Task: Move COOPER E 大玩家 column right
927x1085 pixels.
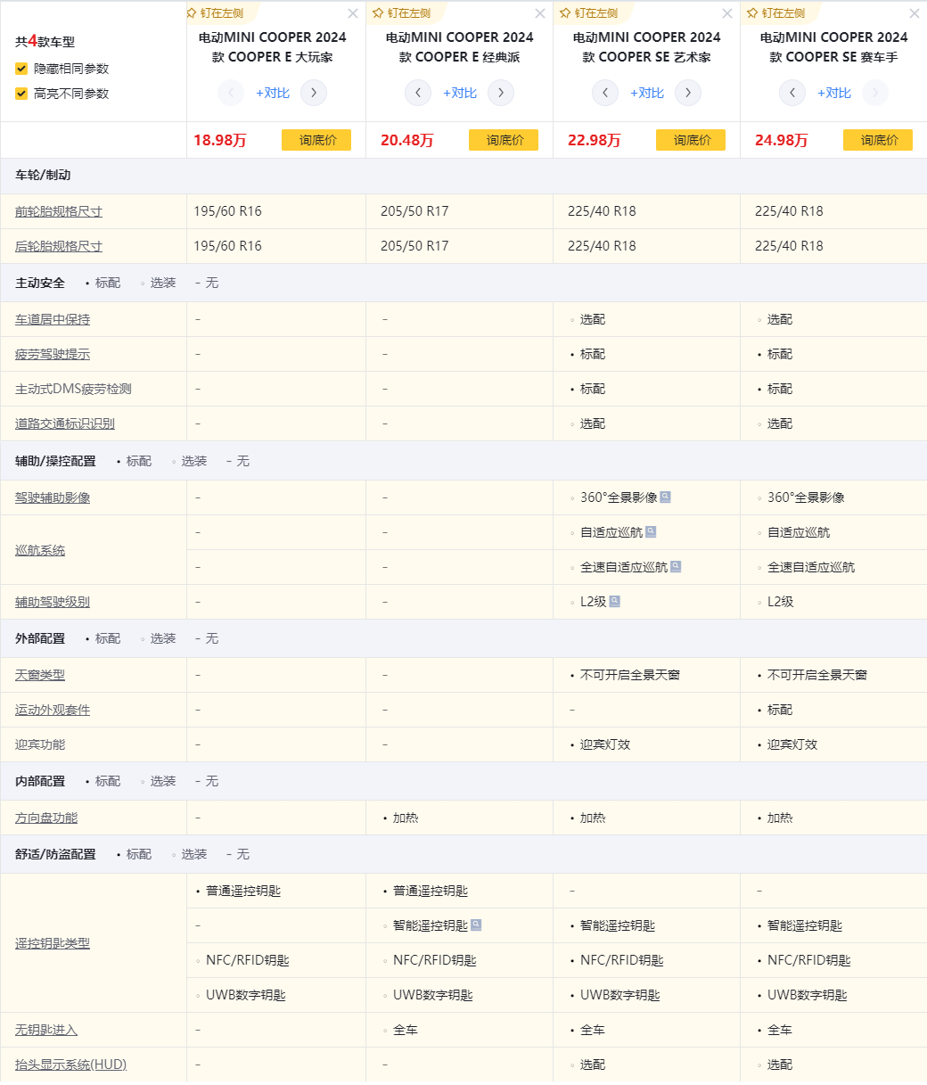Action: (x=314, y=93)
